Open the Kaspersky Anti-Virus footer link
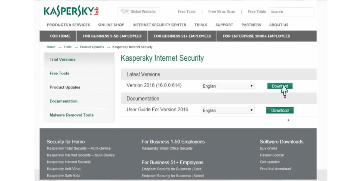The image size is (362, 181). click(64, 169)
